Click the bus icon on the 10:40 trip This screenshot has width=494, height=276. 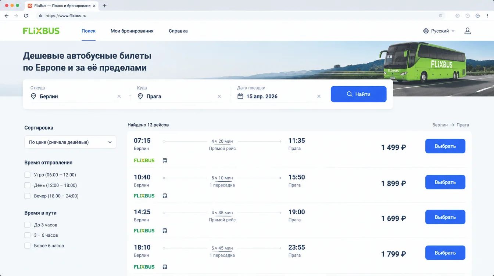pyautogui.click(x=165, y=196)
